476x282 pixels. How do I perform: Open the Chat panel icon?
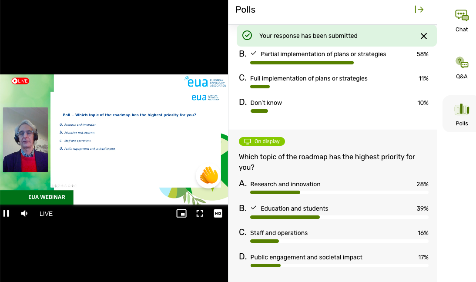462,15
